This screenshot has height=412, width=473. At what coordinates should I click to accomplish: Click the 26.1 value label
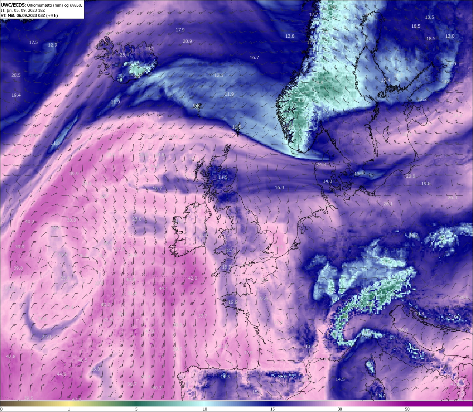click(x=388, y=204)
